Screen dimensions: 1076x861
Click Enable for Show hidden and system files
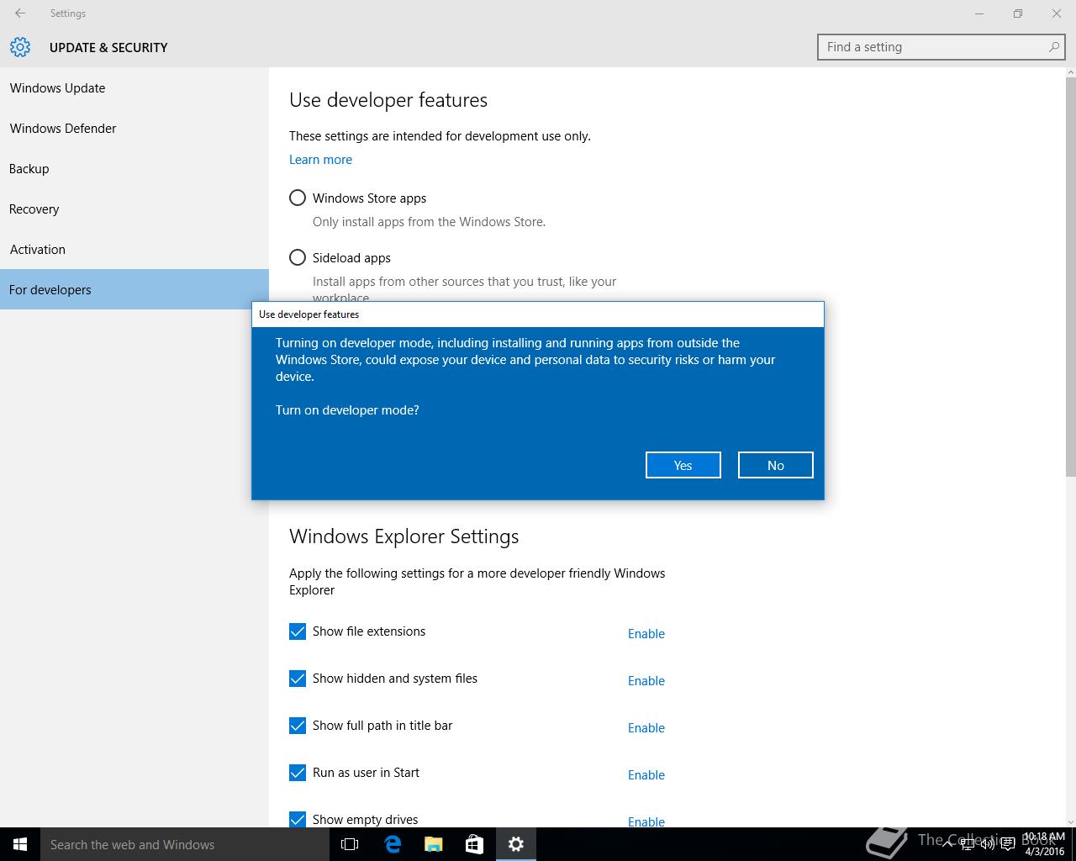646,680
